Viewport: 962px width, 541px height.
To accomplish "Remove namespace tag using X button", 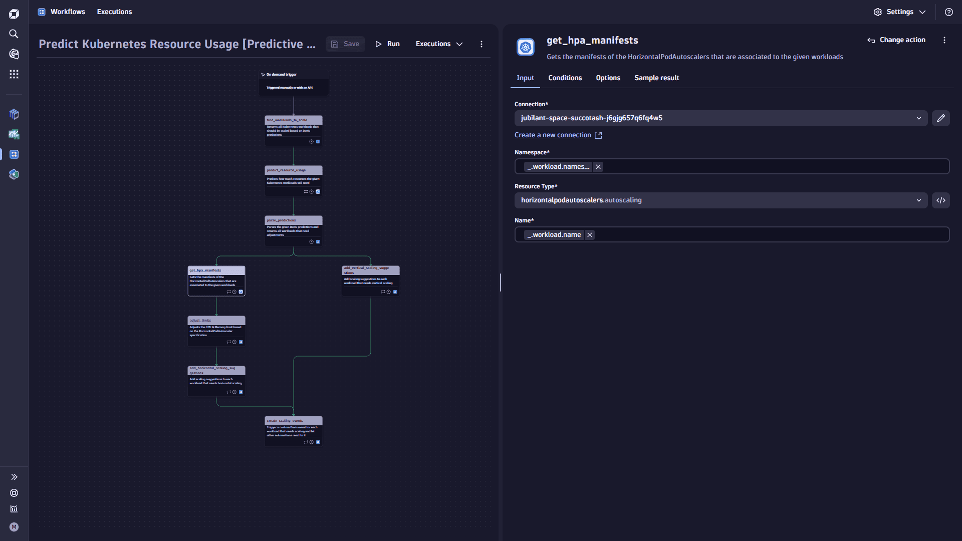I will click(x=598, y=166).
